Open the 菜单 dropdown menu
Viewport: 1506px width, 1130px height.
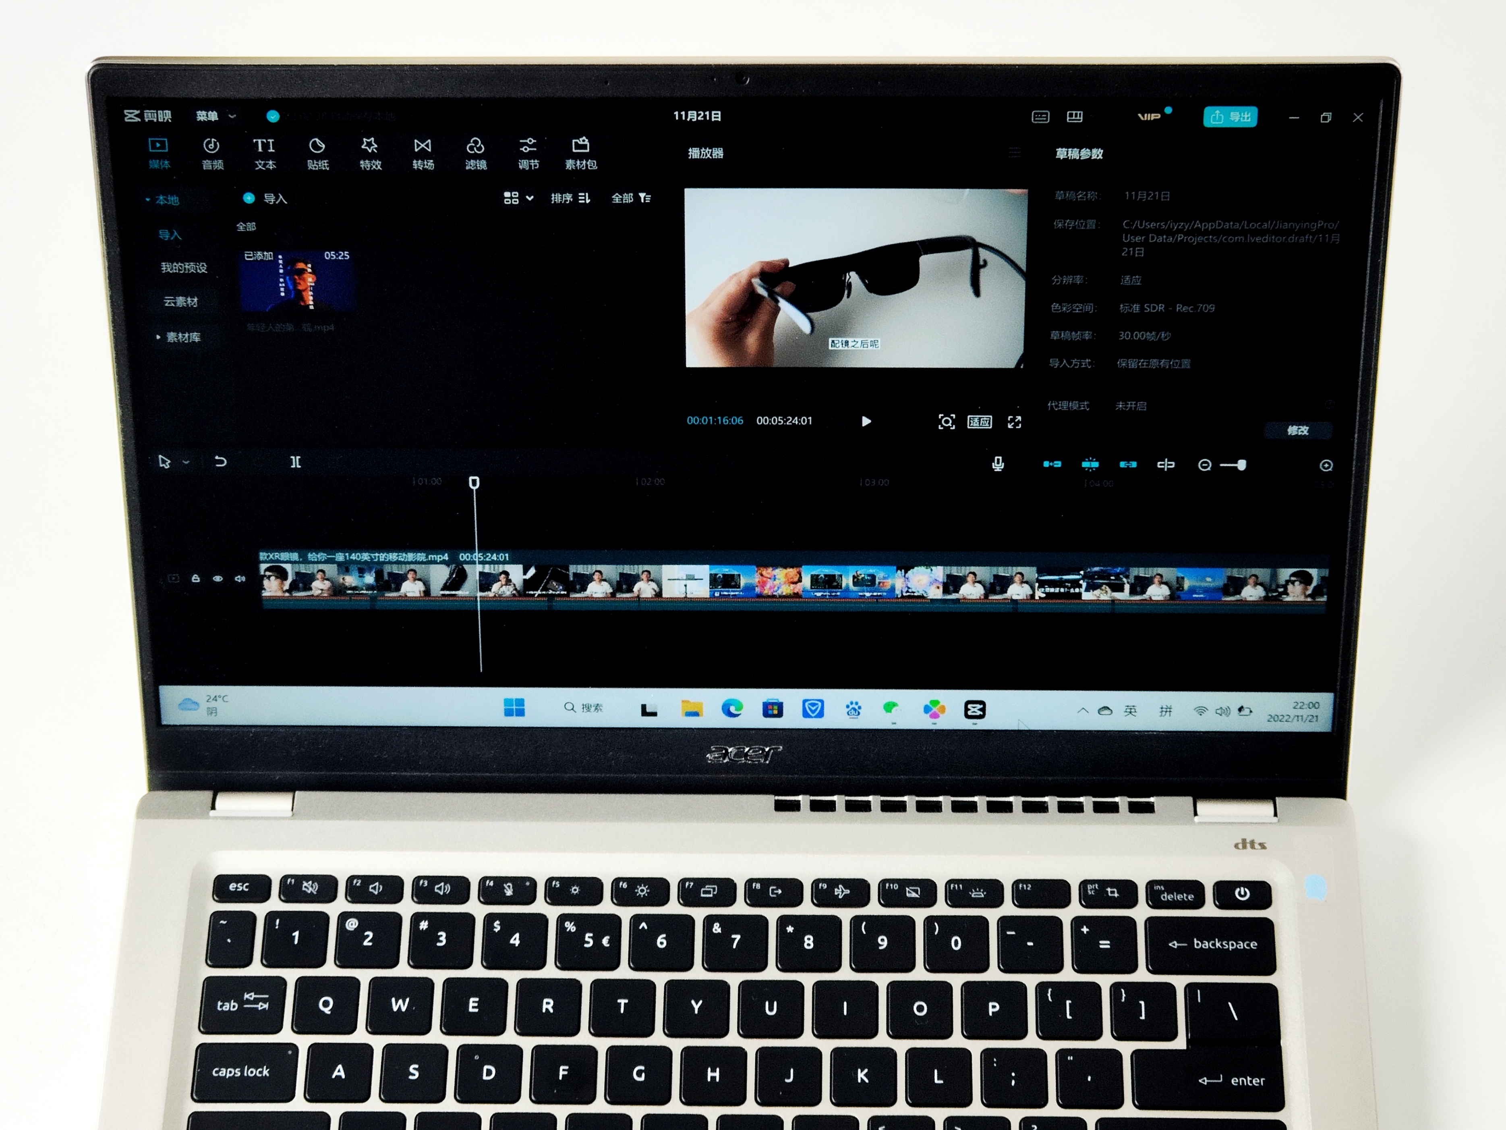click(215, 116)
